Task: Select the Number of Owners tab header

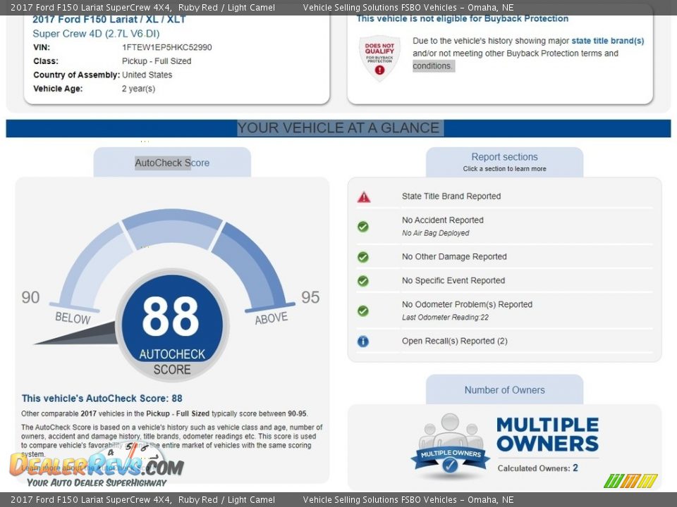Action: [504, 389]
